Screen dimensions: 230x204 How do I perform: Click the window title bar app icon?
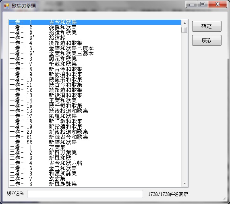pos(6,6)
